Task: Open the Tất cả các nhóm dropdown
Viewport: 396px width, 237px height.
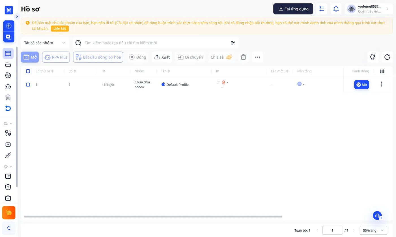Action: [45, 43]
